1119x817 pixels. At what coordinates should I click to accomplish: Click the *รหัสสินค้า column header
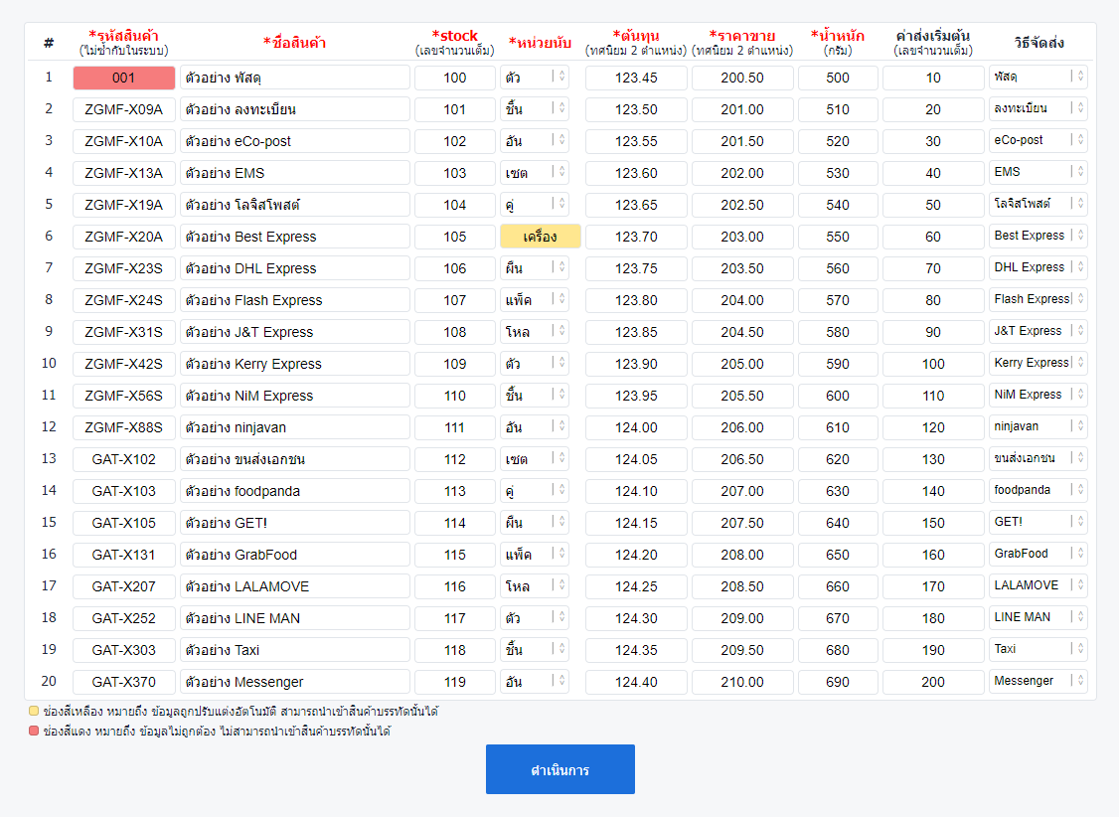123,36
